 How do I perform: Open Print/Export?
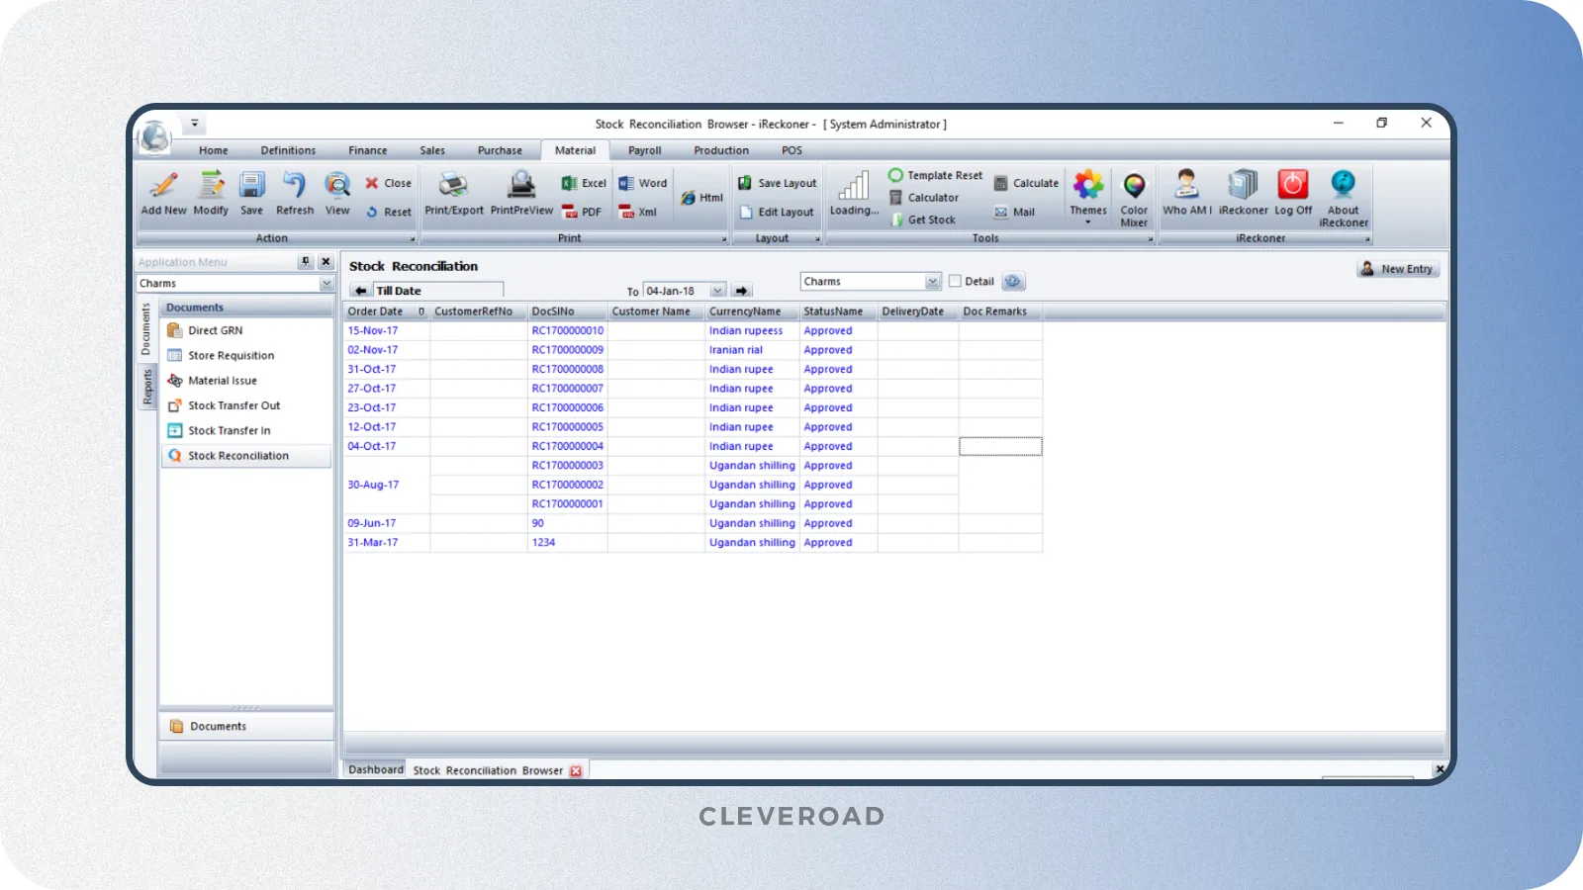pos(453,193)
